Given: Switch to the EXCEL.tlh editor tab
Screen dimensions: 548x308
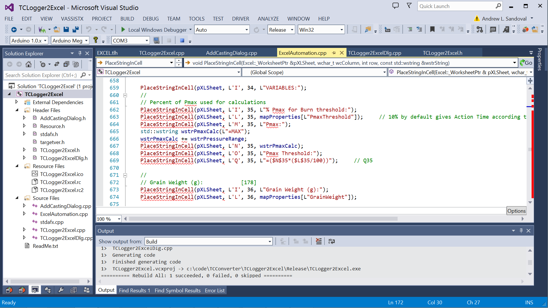Looking at the screenshot, I should 107,53.
